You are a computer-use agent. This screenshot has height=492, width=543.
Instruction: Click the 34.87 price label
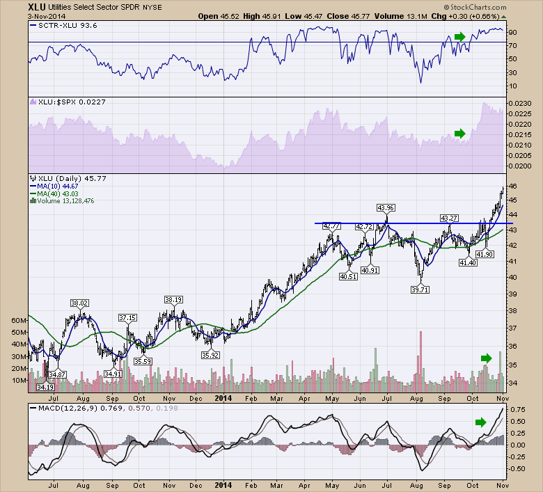57,374
